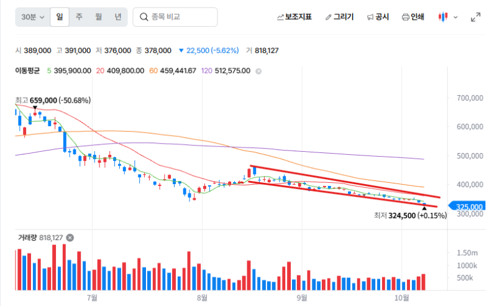Expand chart to fullscreen

(x=475, y=17)
